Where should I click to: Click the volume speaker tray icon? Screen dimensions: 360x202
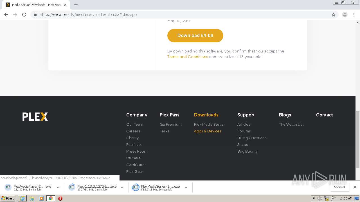tap(320, 198)
